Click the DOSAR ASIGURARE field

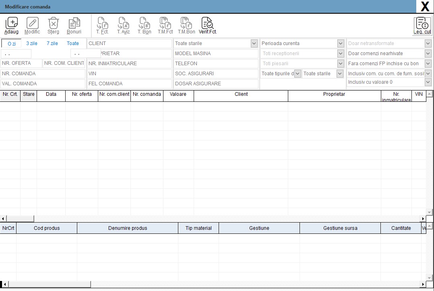216,84
